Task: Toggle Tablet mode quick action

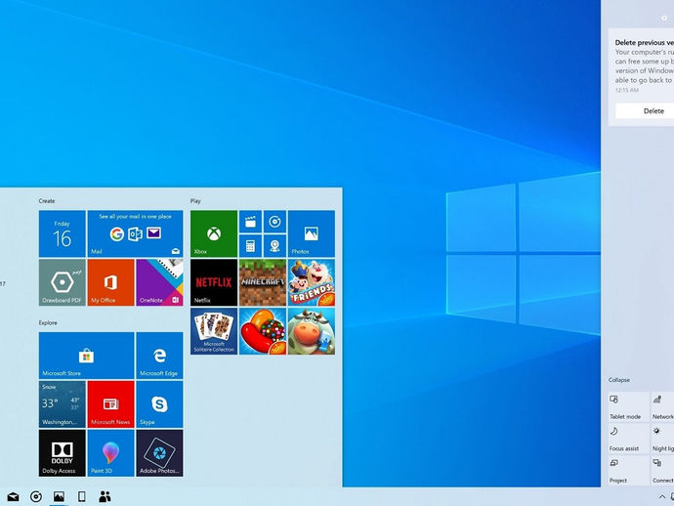Action: [x=628, y=406]
